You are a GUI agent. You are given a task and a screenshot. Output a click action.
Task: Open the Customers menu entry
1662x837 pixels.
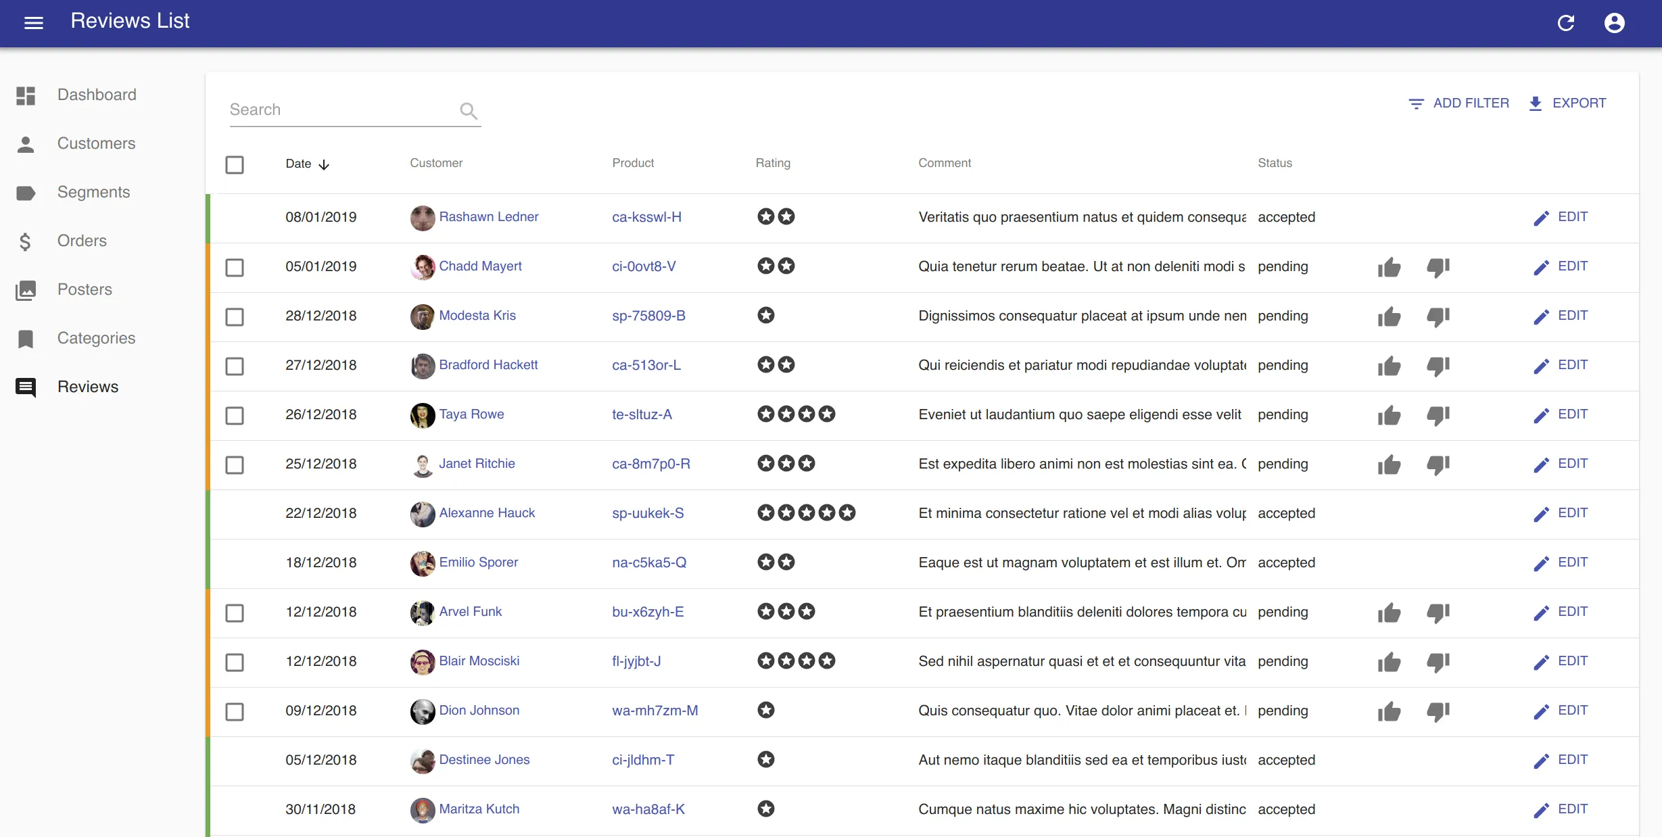[96, 143]
